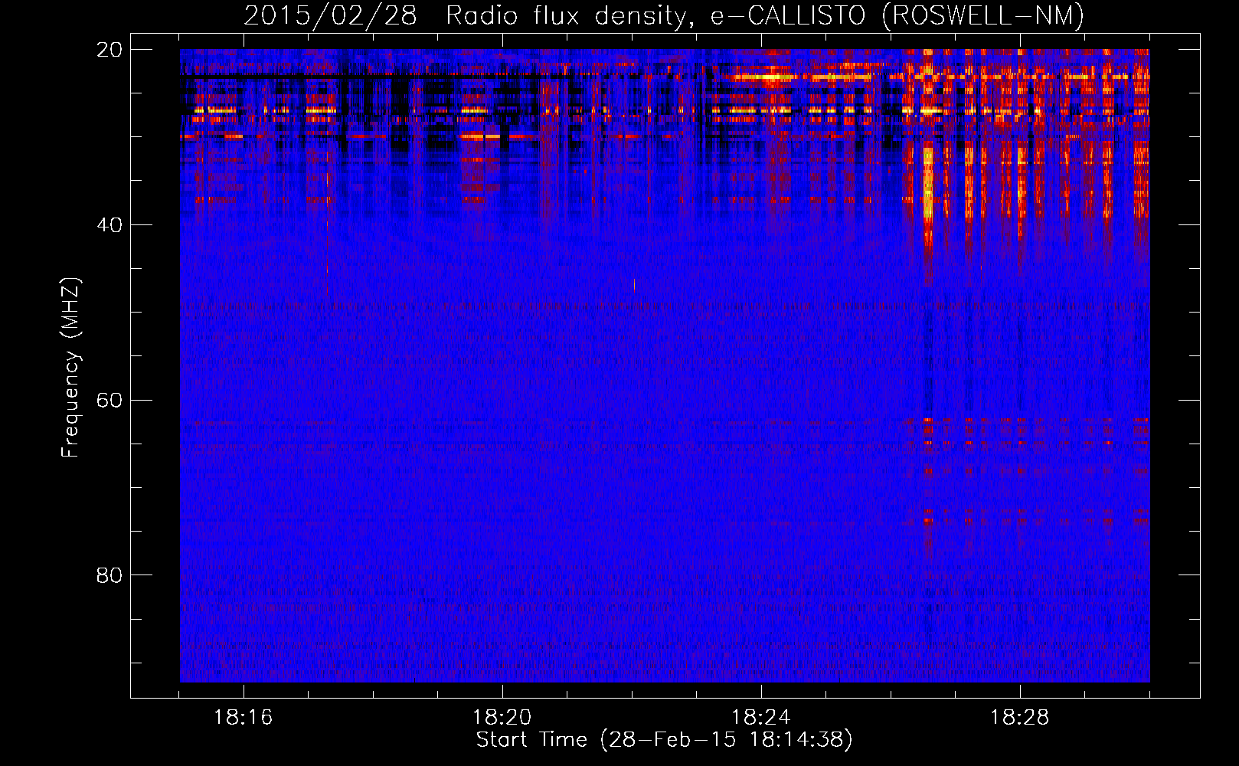Click the 80 MHz frequency tick label
This screenshot has height=766, width=1239.
[x=110, y=575]
